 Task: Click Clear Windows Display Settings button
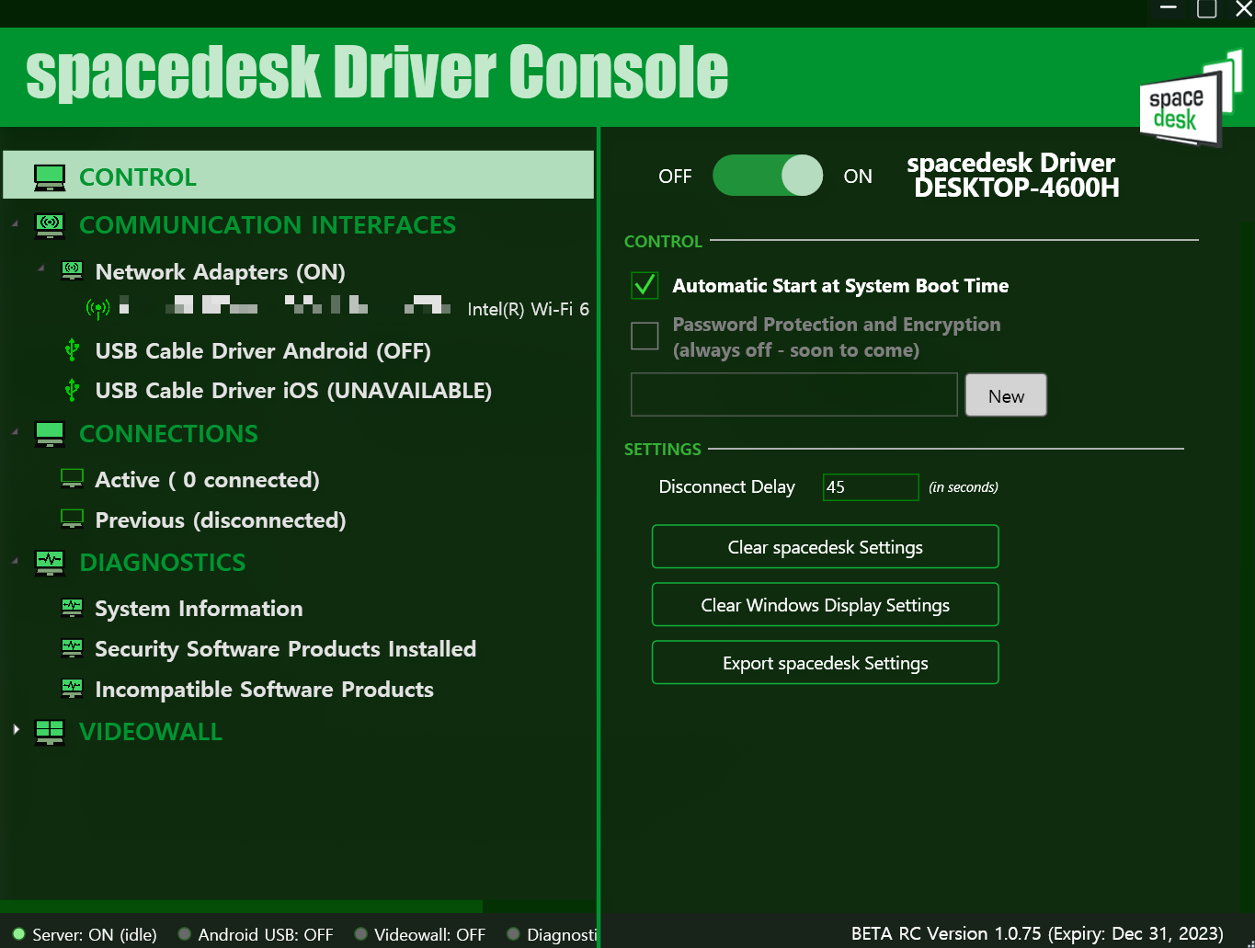(826, 605)
